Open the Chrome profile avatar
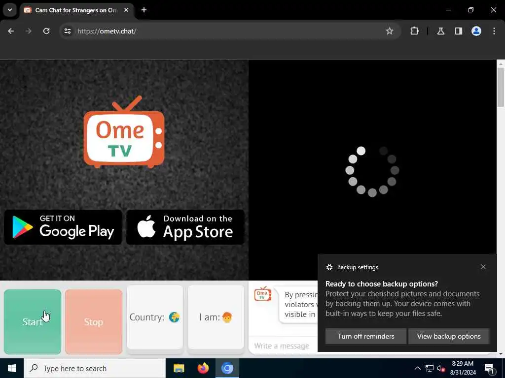Screen dimensions: 505x378 (476, 31)
